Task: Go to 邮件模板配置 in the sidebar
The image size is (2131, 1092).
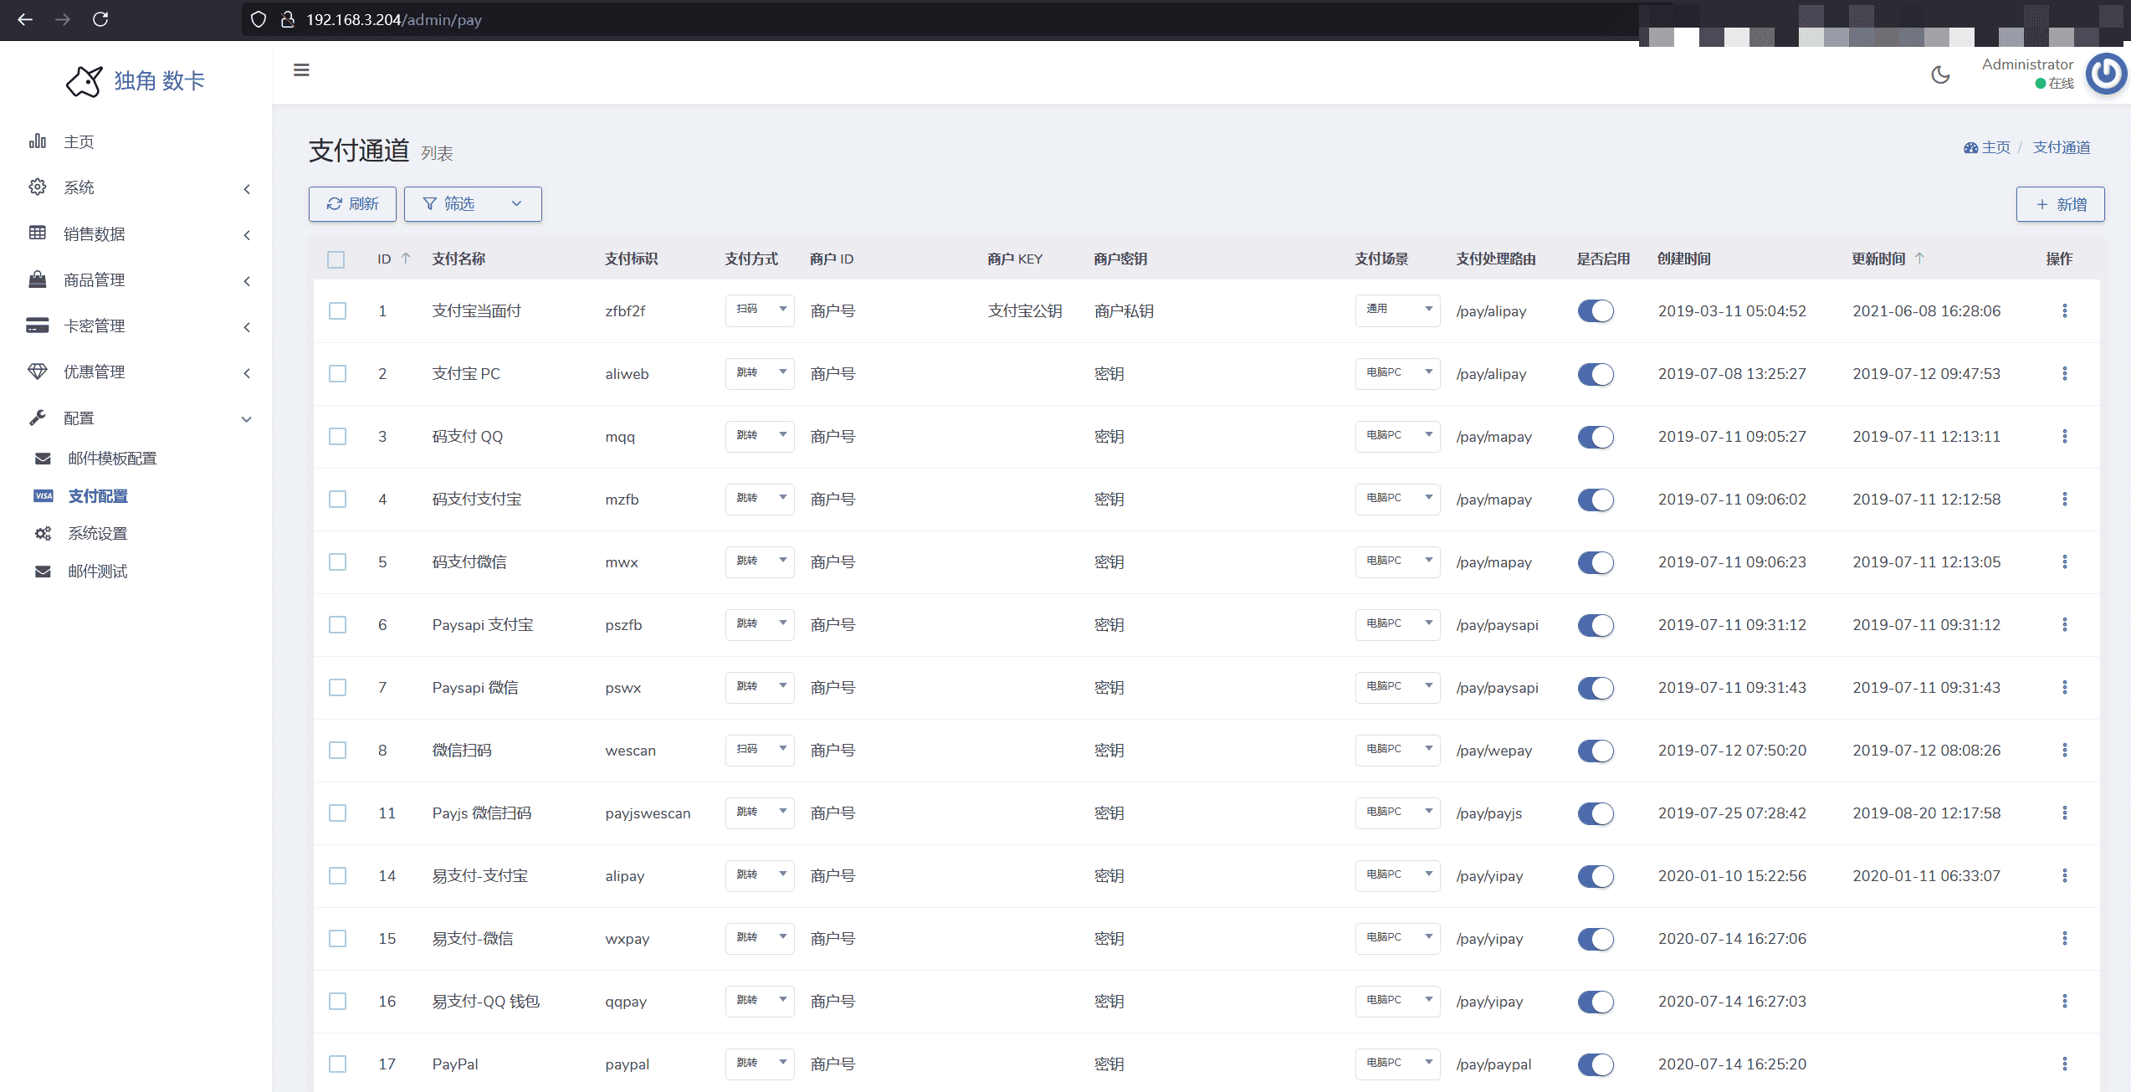Action: [x=112, y=459]
